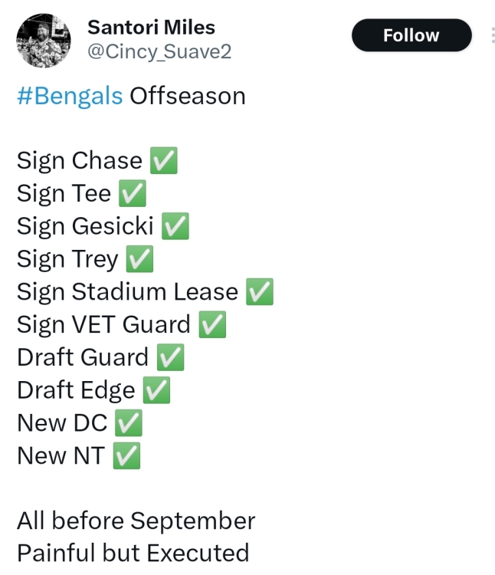Open the Santori Miles display name

click(151, 27)
